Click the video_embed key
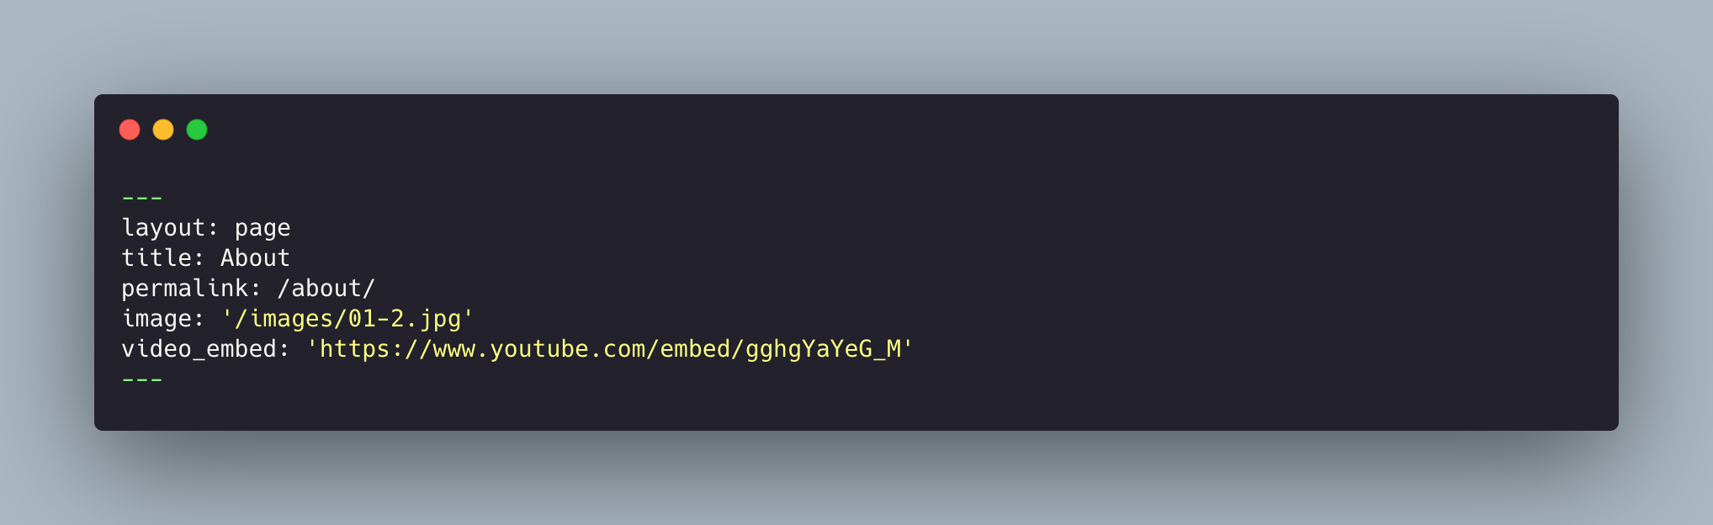1713x525 pixels. click(199, 349)
